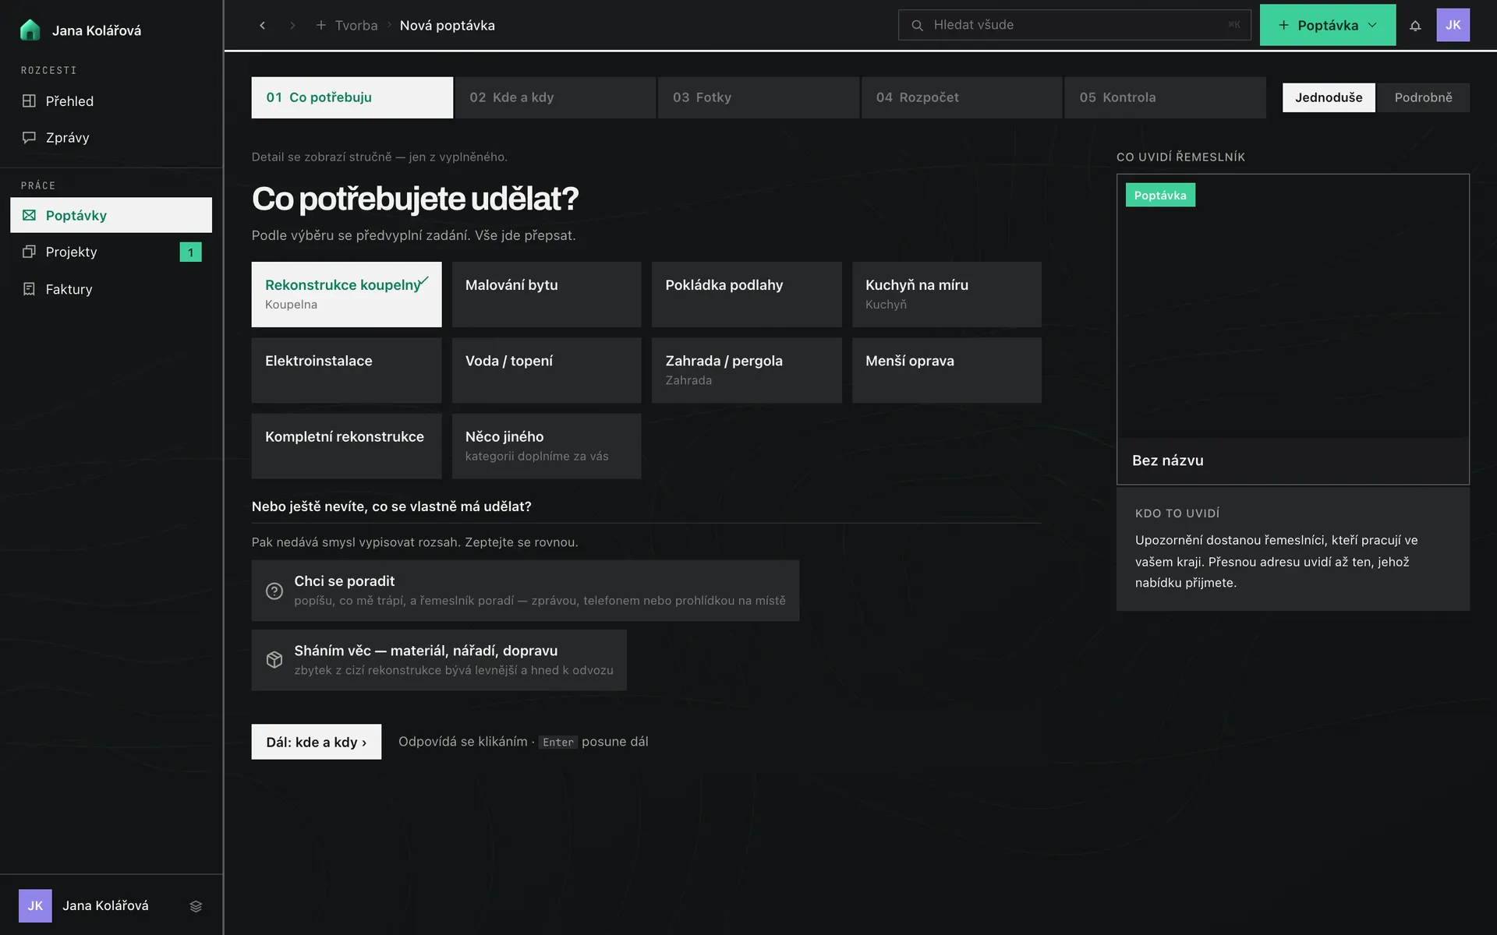Click the Hledat všude search field

(1074, 25)
